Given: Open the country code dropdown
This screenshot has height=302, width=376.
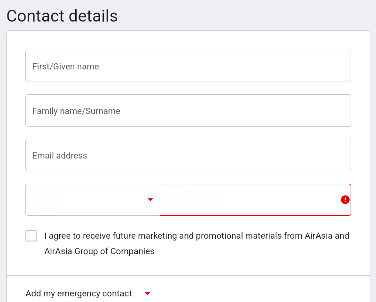Looking at the screenshot, I should (93, 200).
